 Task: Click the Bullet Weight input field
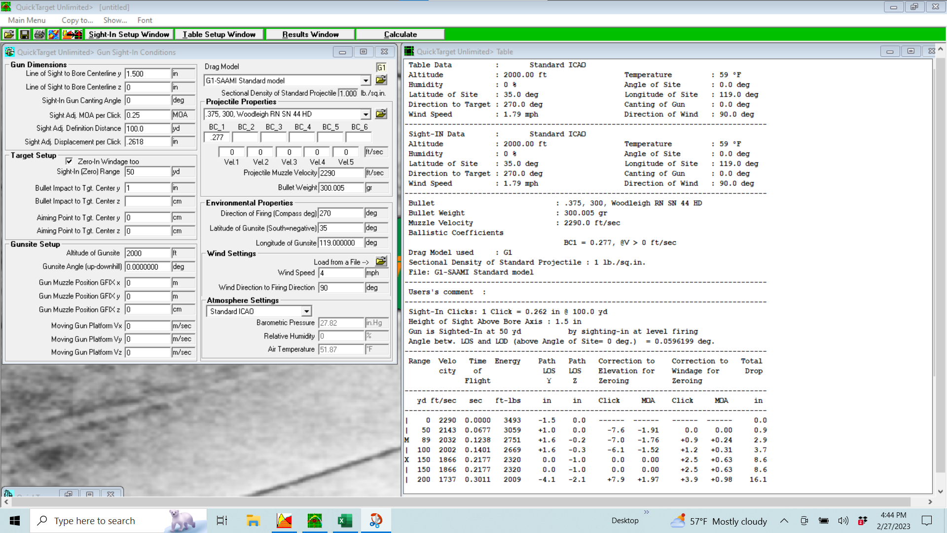coord(341,188)
